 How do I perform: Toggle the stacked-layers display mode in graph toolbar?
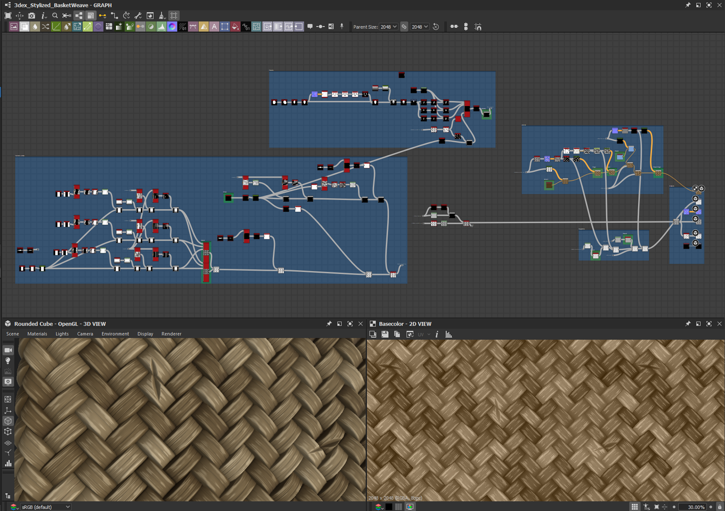coord(91,16)
